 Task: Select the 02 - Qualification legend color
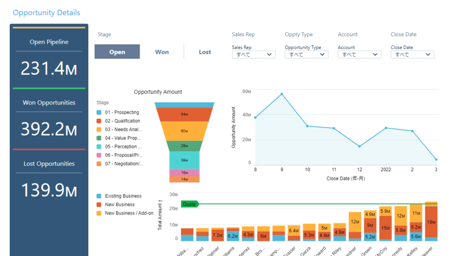click(99, 121)
